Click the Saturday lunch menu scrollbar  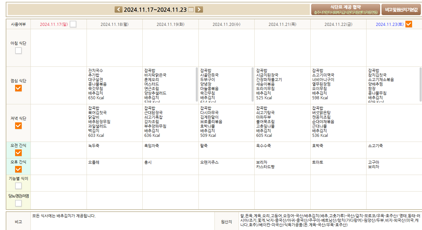pos(420,84)
